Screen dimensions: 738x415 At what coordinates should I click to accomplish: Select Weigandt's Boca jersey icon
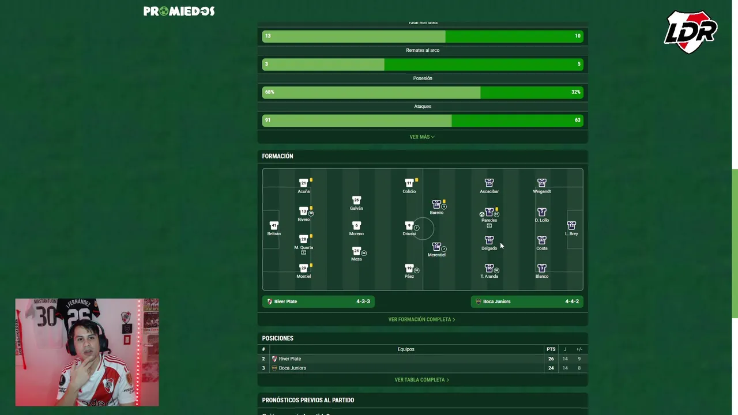click(541, 183)
